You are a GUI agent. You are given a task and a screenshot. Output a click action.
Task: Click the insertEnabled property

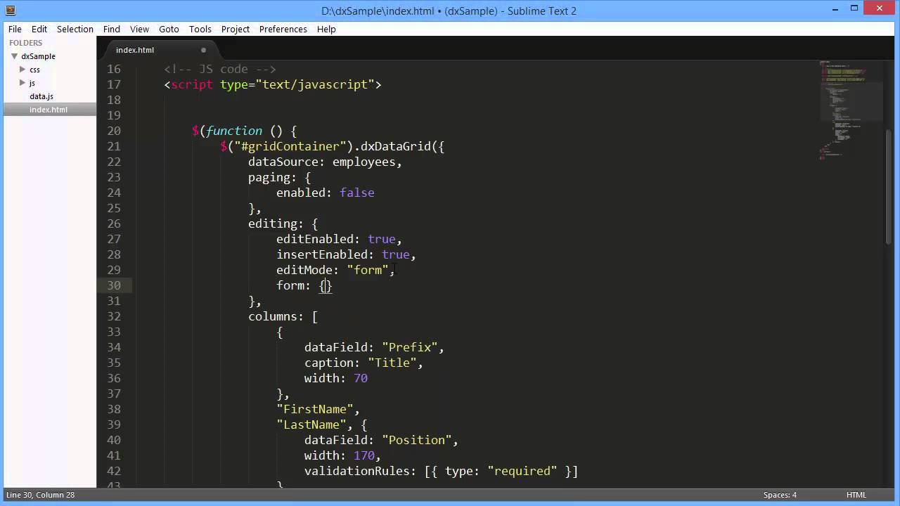pyautogui.click(x=322, y=254)
